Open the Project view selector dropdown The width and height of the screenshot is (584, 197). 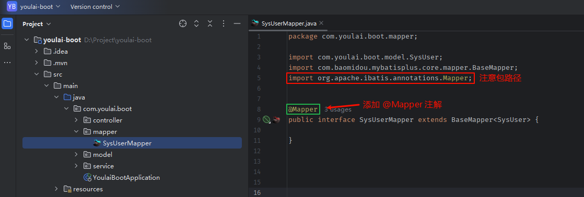tap(37, 24)
